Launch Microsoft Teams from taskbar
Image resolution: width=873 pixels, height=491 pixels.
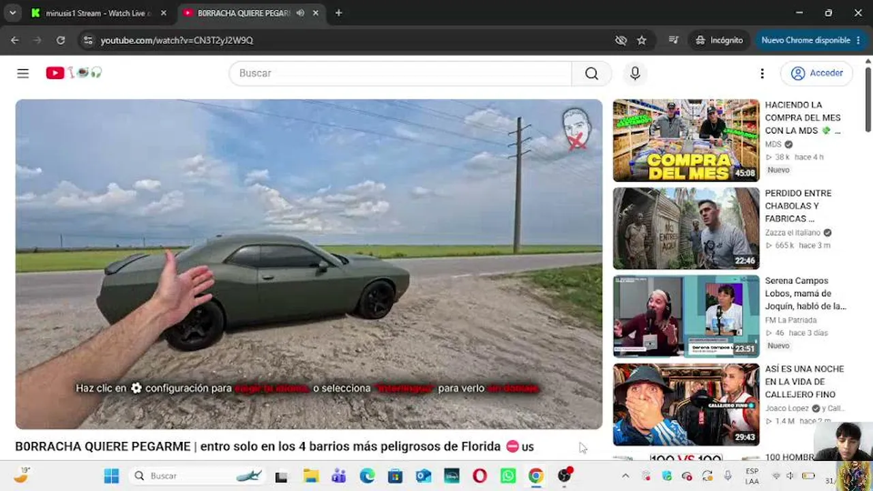click(x=339, y=476)
